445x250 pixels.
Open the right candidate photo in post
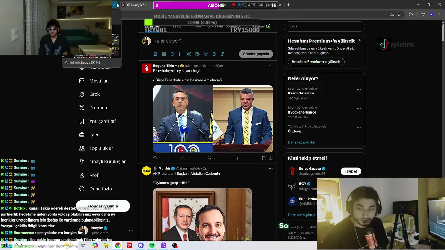[x=243, y=119]
